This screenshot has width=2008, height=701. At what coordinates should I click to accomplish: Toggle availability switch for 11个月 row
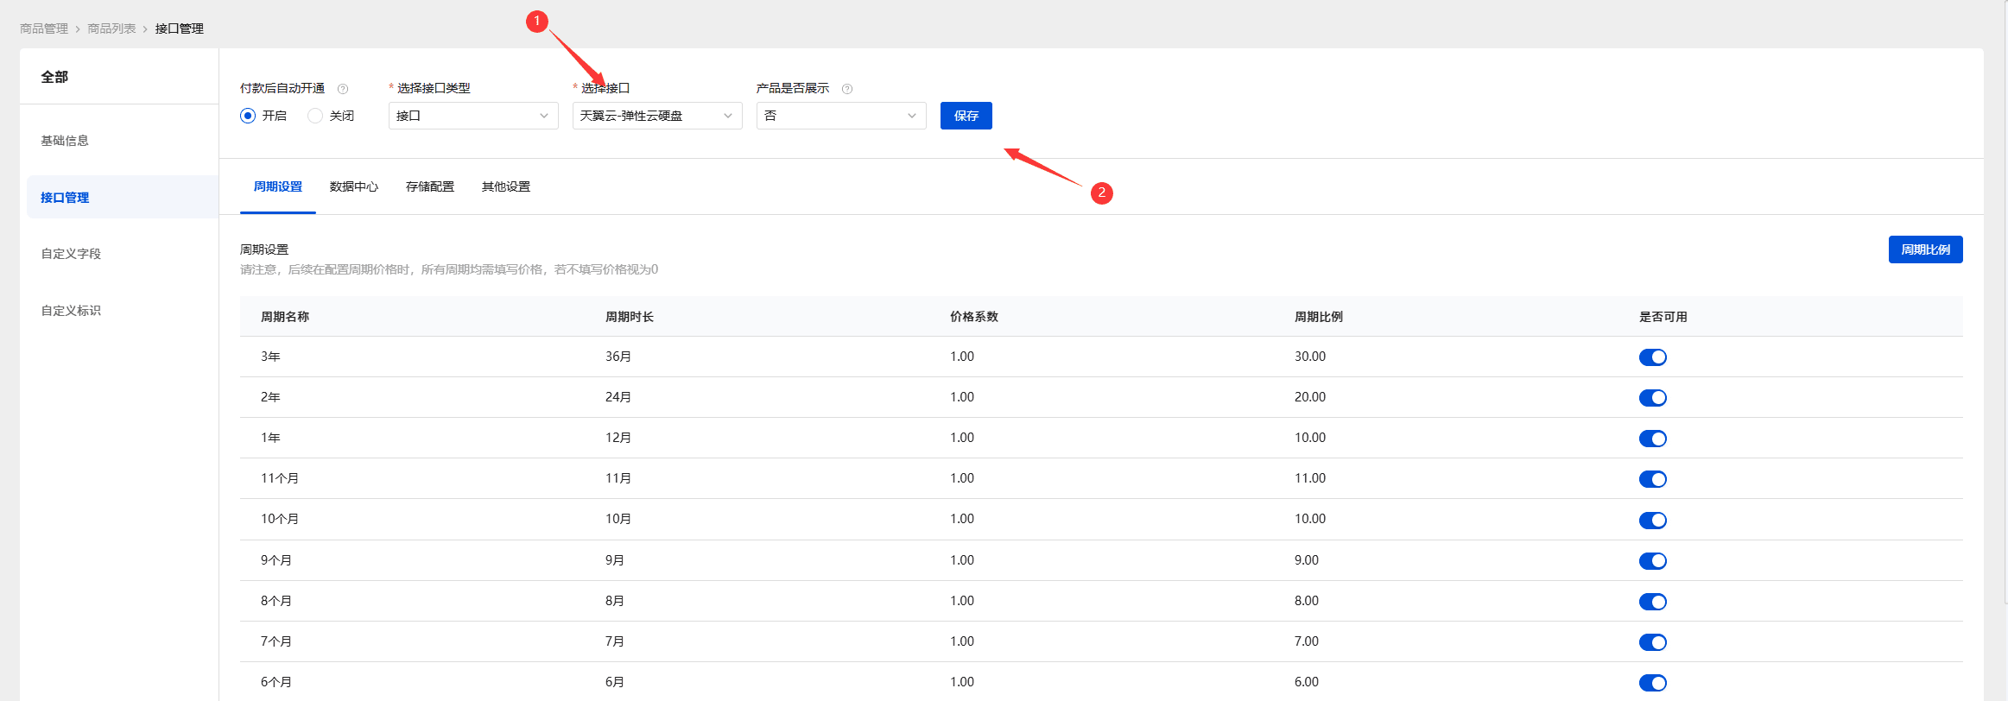(1653, 479)
